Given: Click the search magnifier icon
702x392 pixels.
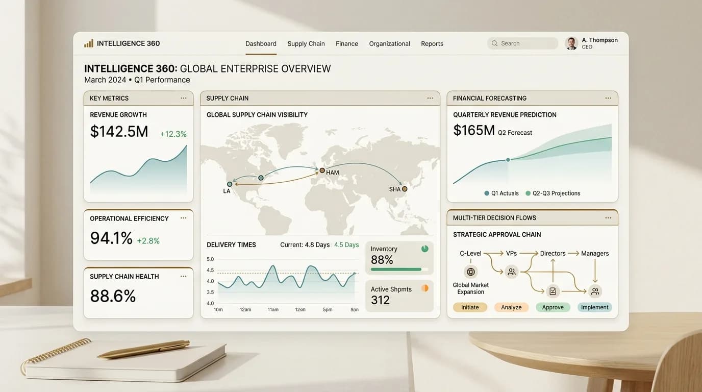Looking at the screenshot, I should point(494,43).
